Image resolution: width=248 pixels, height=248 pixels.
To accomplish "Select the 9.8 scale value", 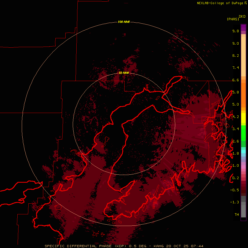I will (236, 31).
